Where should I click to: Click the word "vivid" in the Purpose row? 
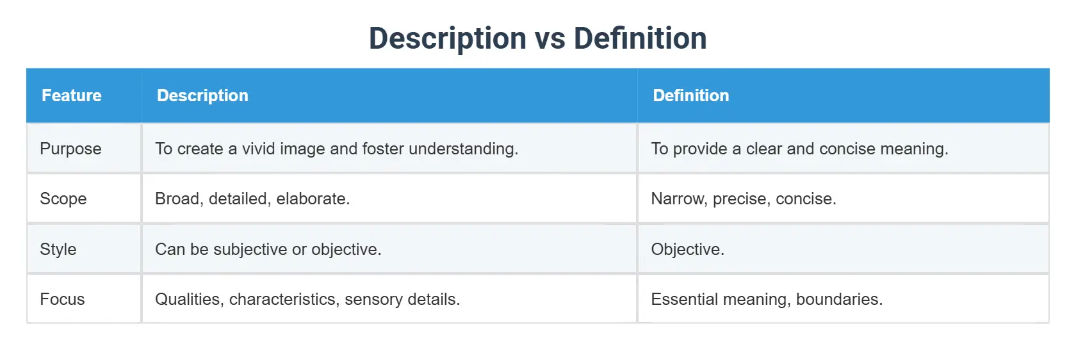pos(259,149)
